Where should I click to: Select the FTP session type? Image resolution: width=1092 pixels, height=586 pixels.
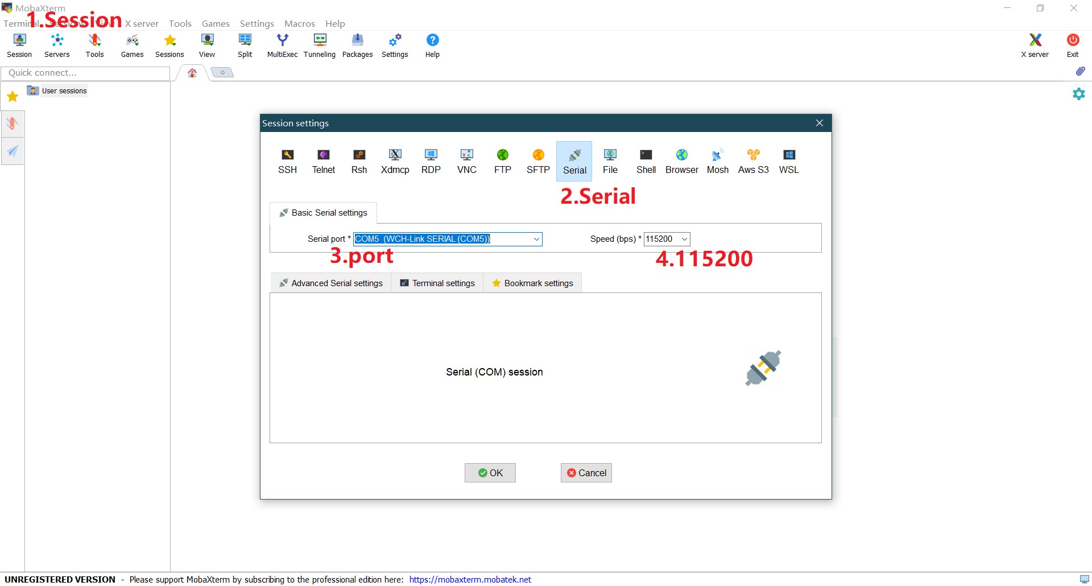[502, 162]
